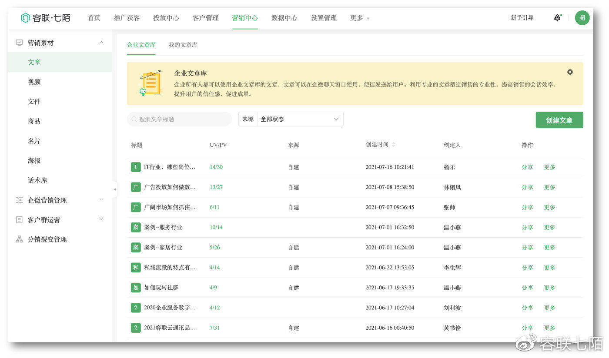Click the 营销素材 monitor icon
The width and height of the screenshot is (609, 358).
point(19,43)
